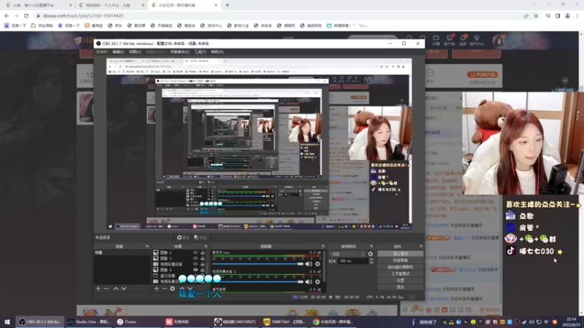Switch to Studio One in taskbar
Screen dimensions: 584x328
[89, 321]
